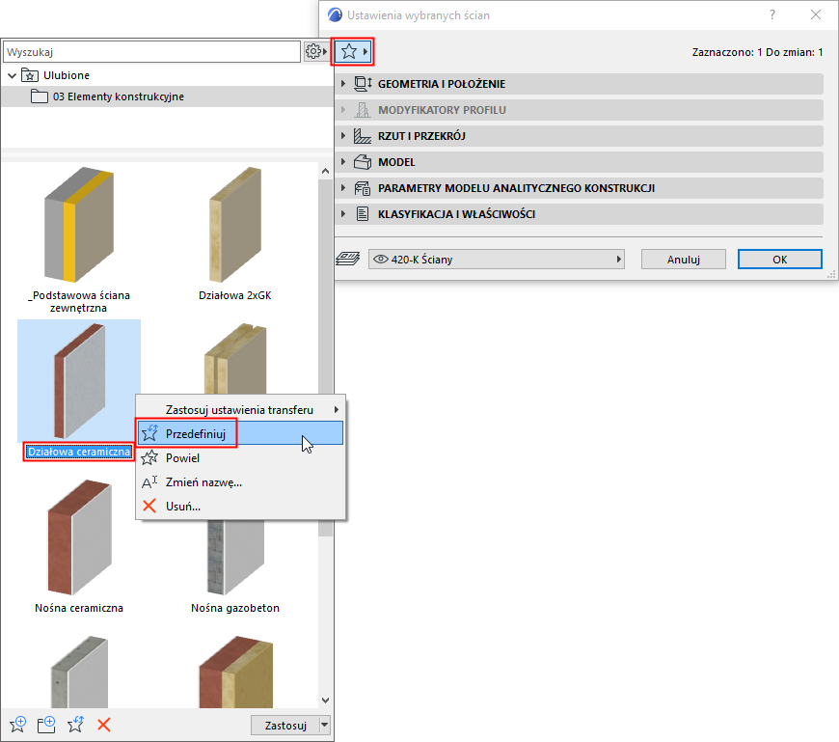Screen dimensions: 839x742
Task: Open the search settings gear icon
Action: click(x=314, y=51)
